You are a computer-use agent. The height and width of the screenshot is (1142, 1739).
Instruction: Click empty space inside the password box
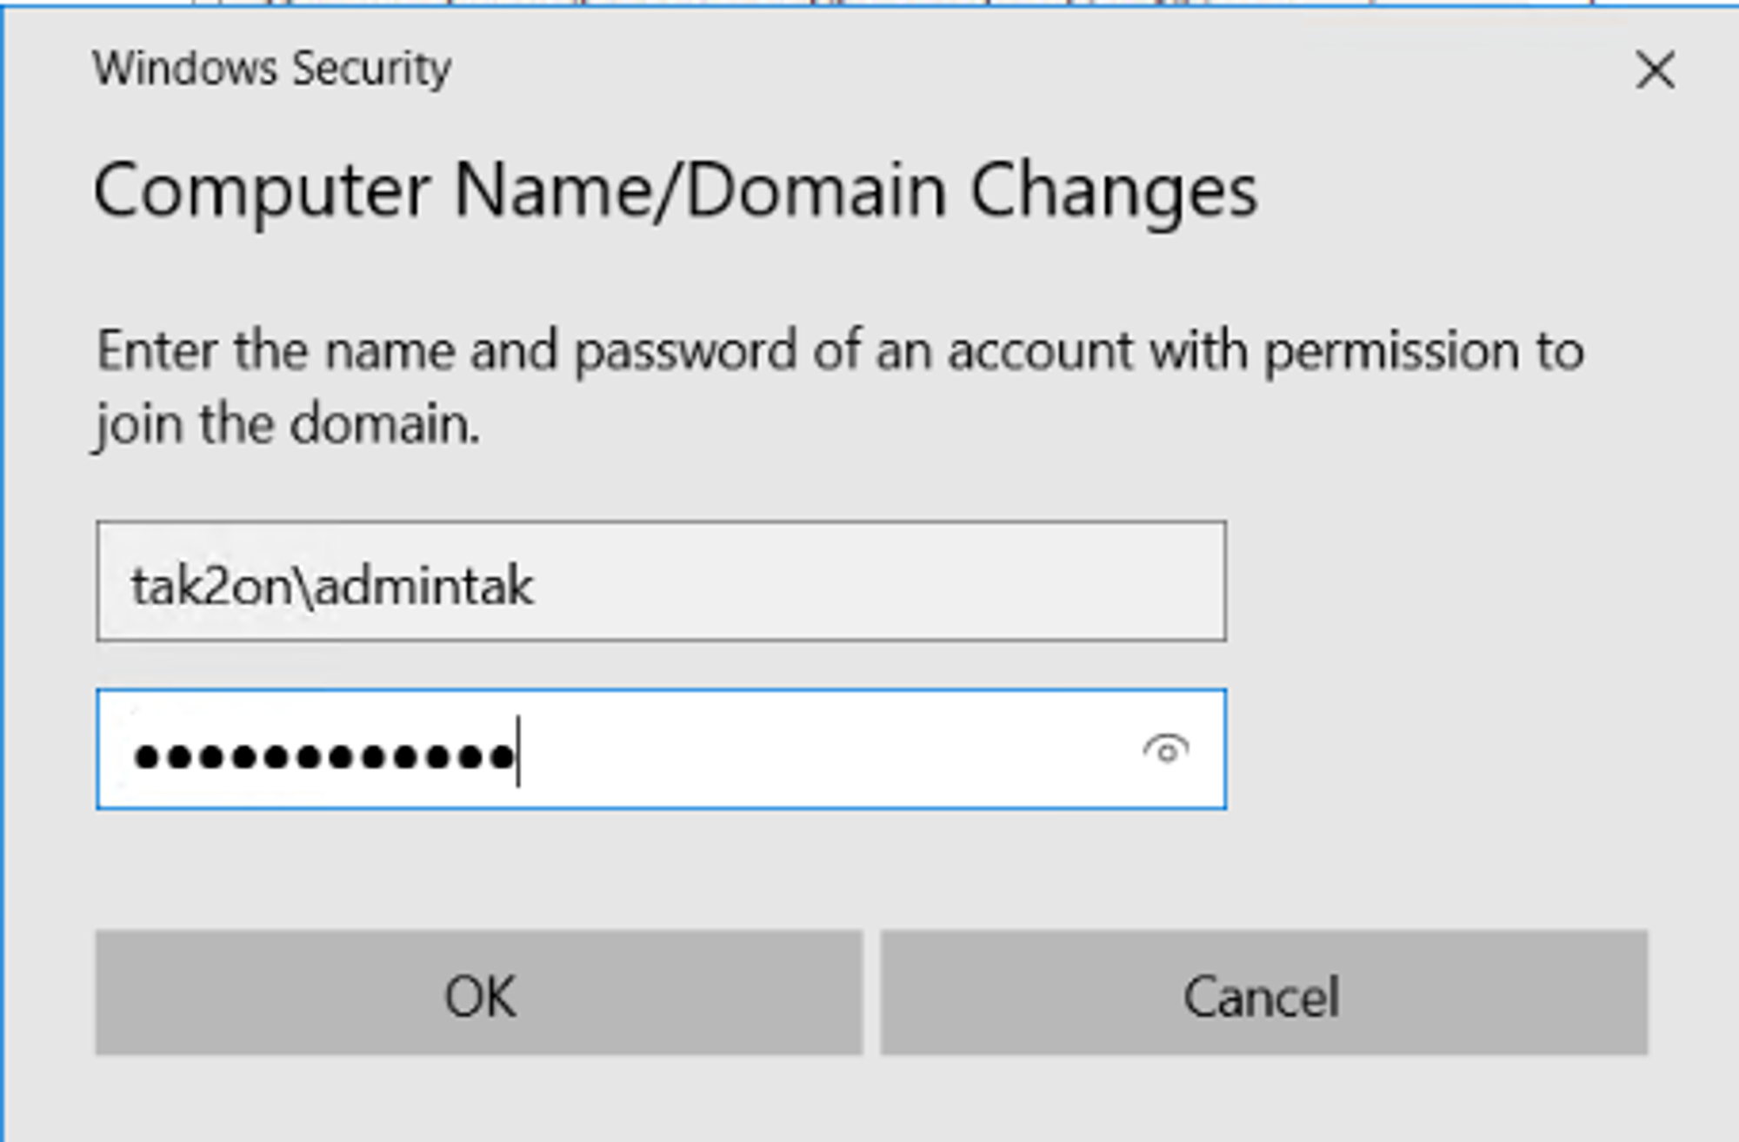[826, 749]
